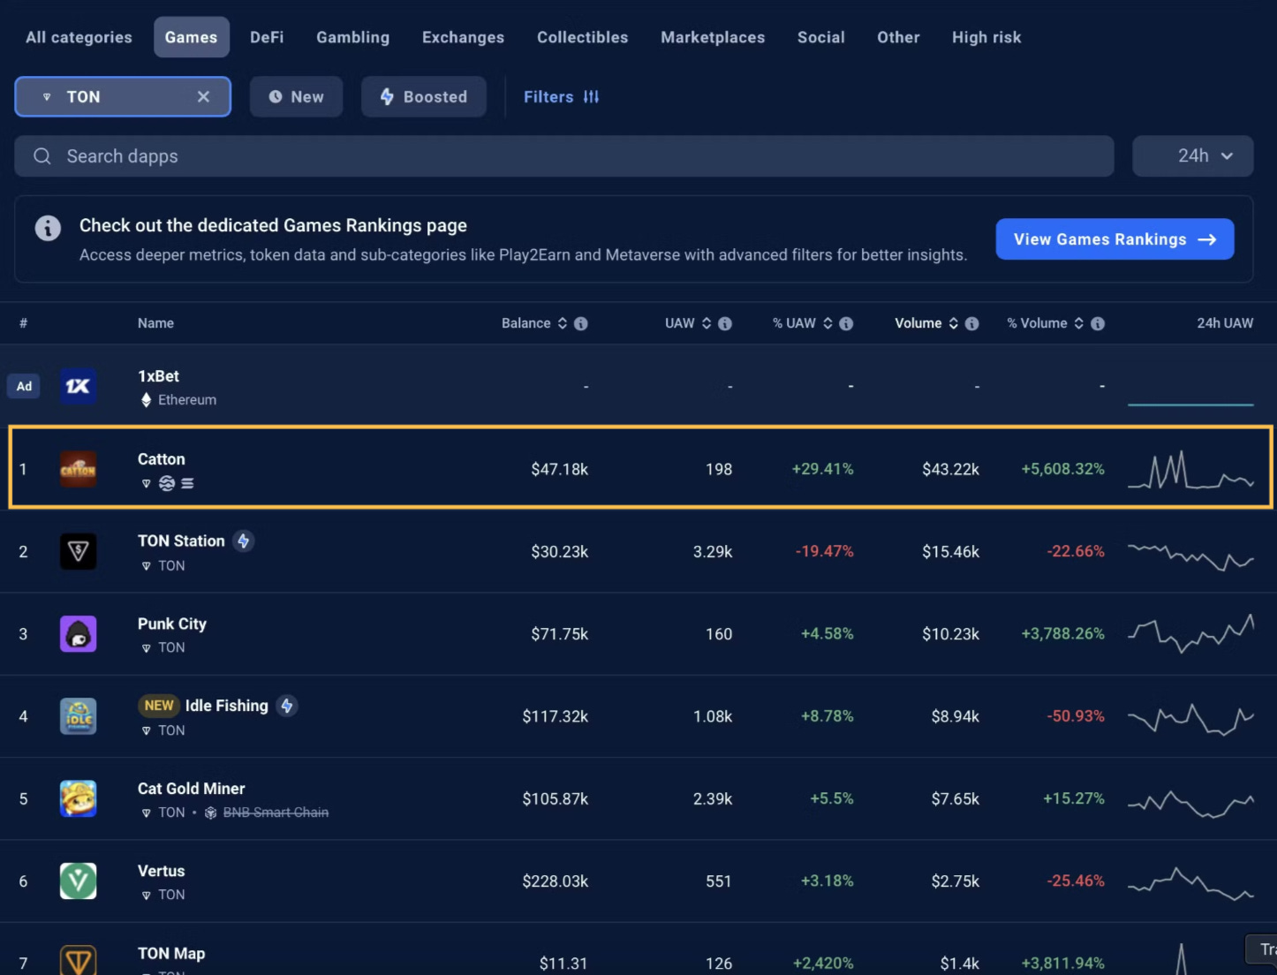Screen dimensions: 1277x975
Task: Open the TON chain selector dropdown
Action: (x=123, y=97)
